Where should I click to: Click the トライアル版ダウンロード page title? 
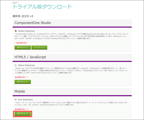point(42,7)
